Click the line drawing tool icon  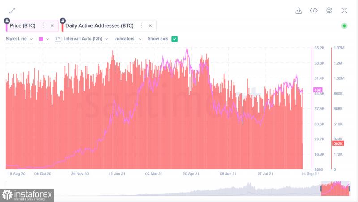(x=12, y=10)
